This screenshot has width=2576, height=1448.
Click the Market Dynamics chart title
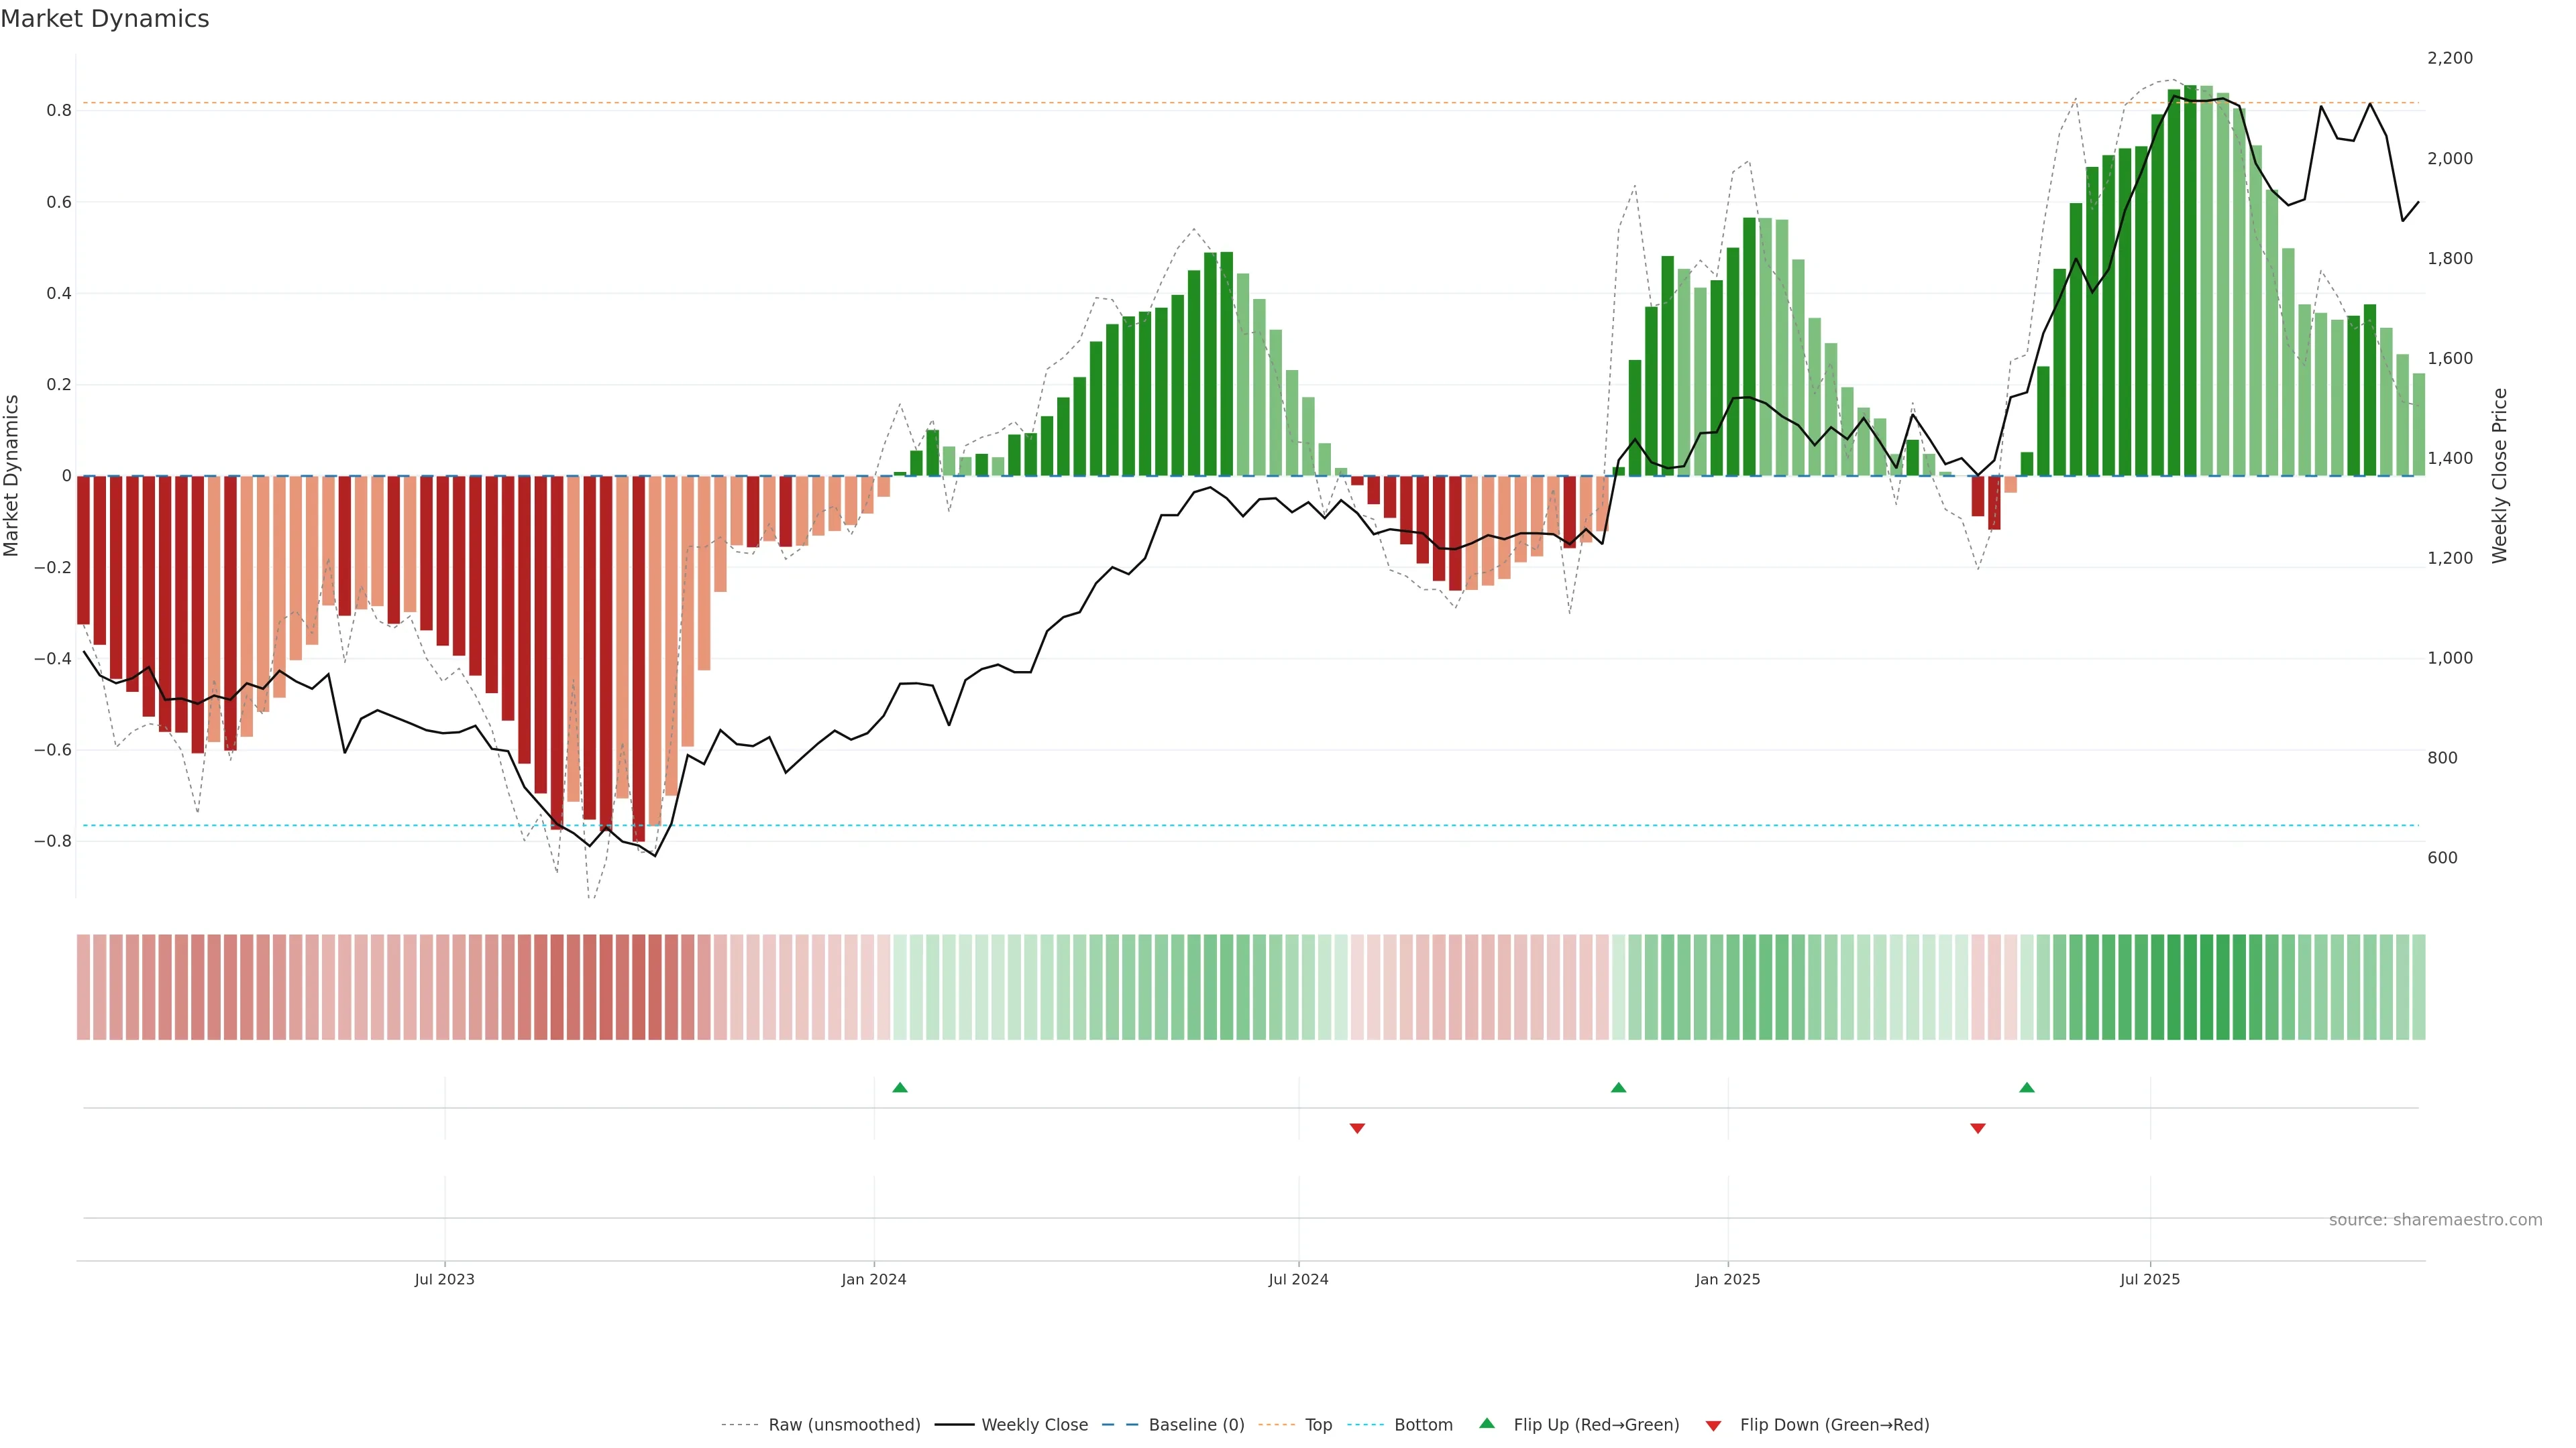pos(105,19)
